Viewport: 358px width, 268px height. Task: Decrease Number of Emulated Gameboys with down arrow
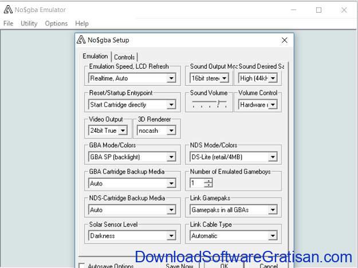tap(208, 185)
